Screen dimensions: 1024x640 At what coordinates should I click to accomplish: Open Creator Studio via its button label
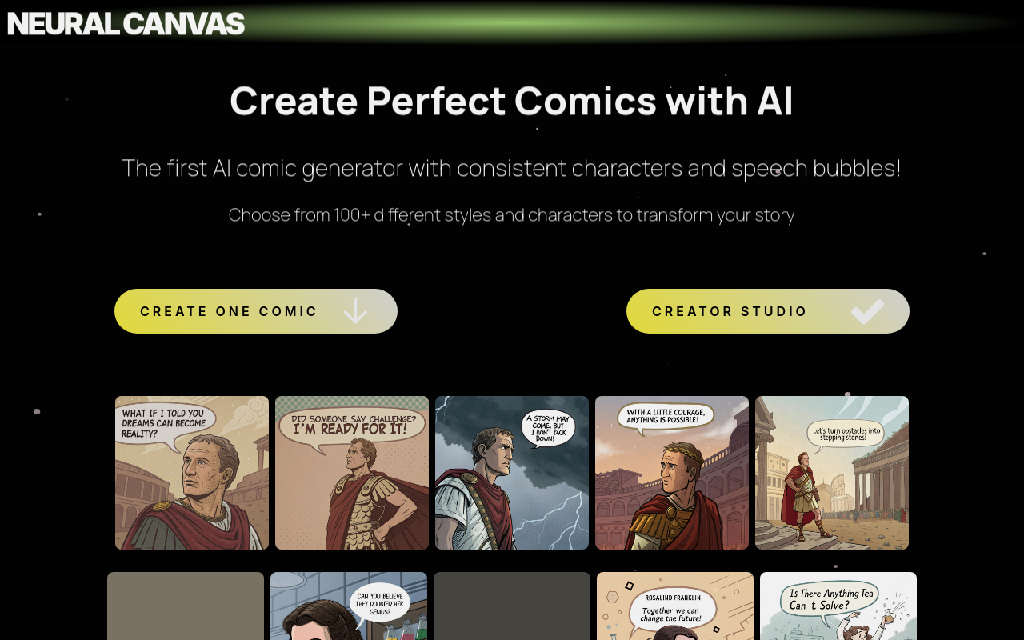pos(730,311)
